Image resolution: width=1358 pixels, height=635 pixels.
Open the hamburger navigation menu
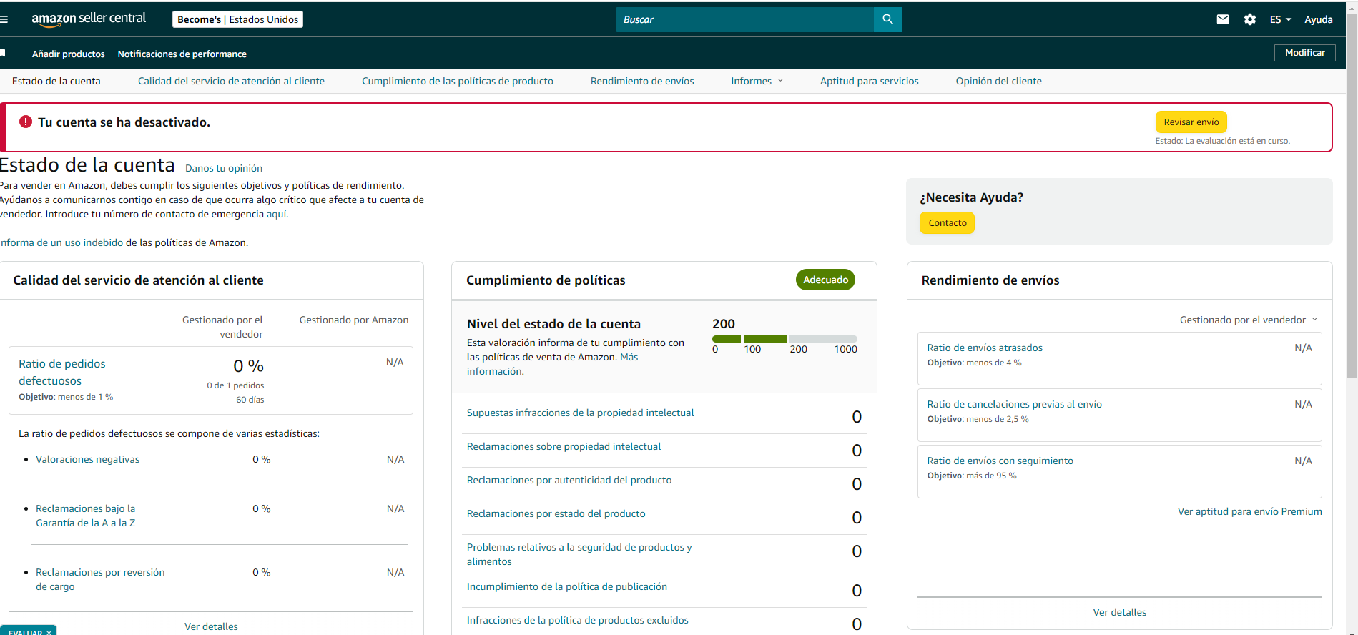click(4, 19)
